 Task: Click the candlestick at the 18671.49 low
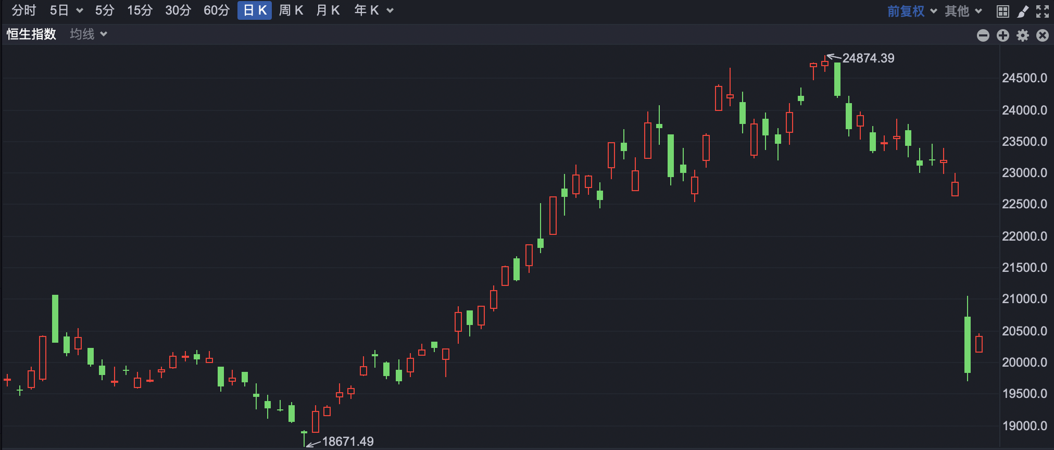[x=304, y=439]
